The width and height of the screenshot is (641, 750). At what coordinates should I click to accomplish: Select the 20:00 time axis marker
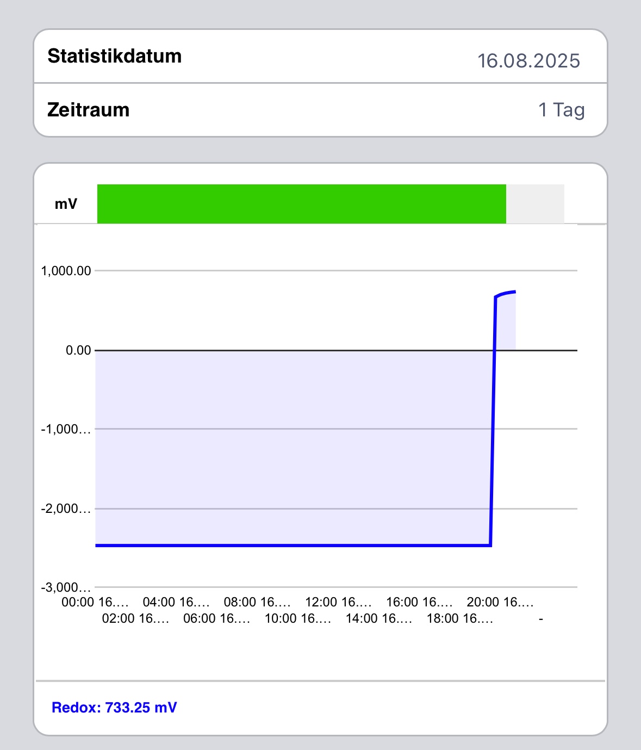(500, 602)
